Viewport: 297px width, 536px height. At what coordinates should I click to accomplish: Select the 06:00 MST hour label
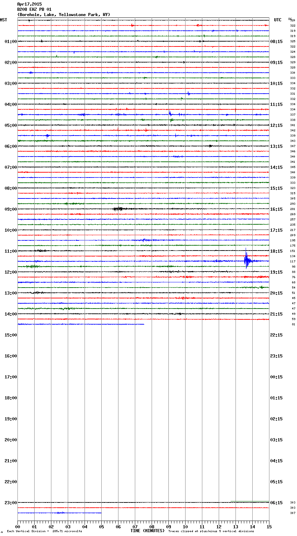(x=11, y=146)
